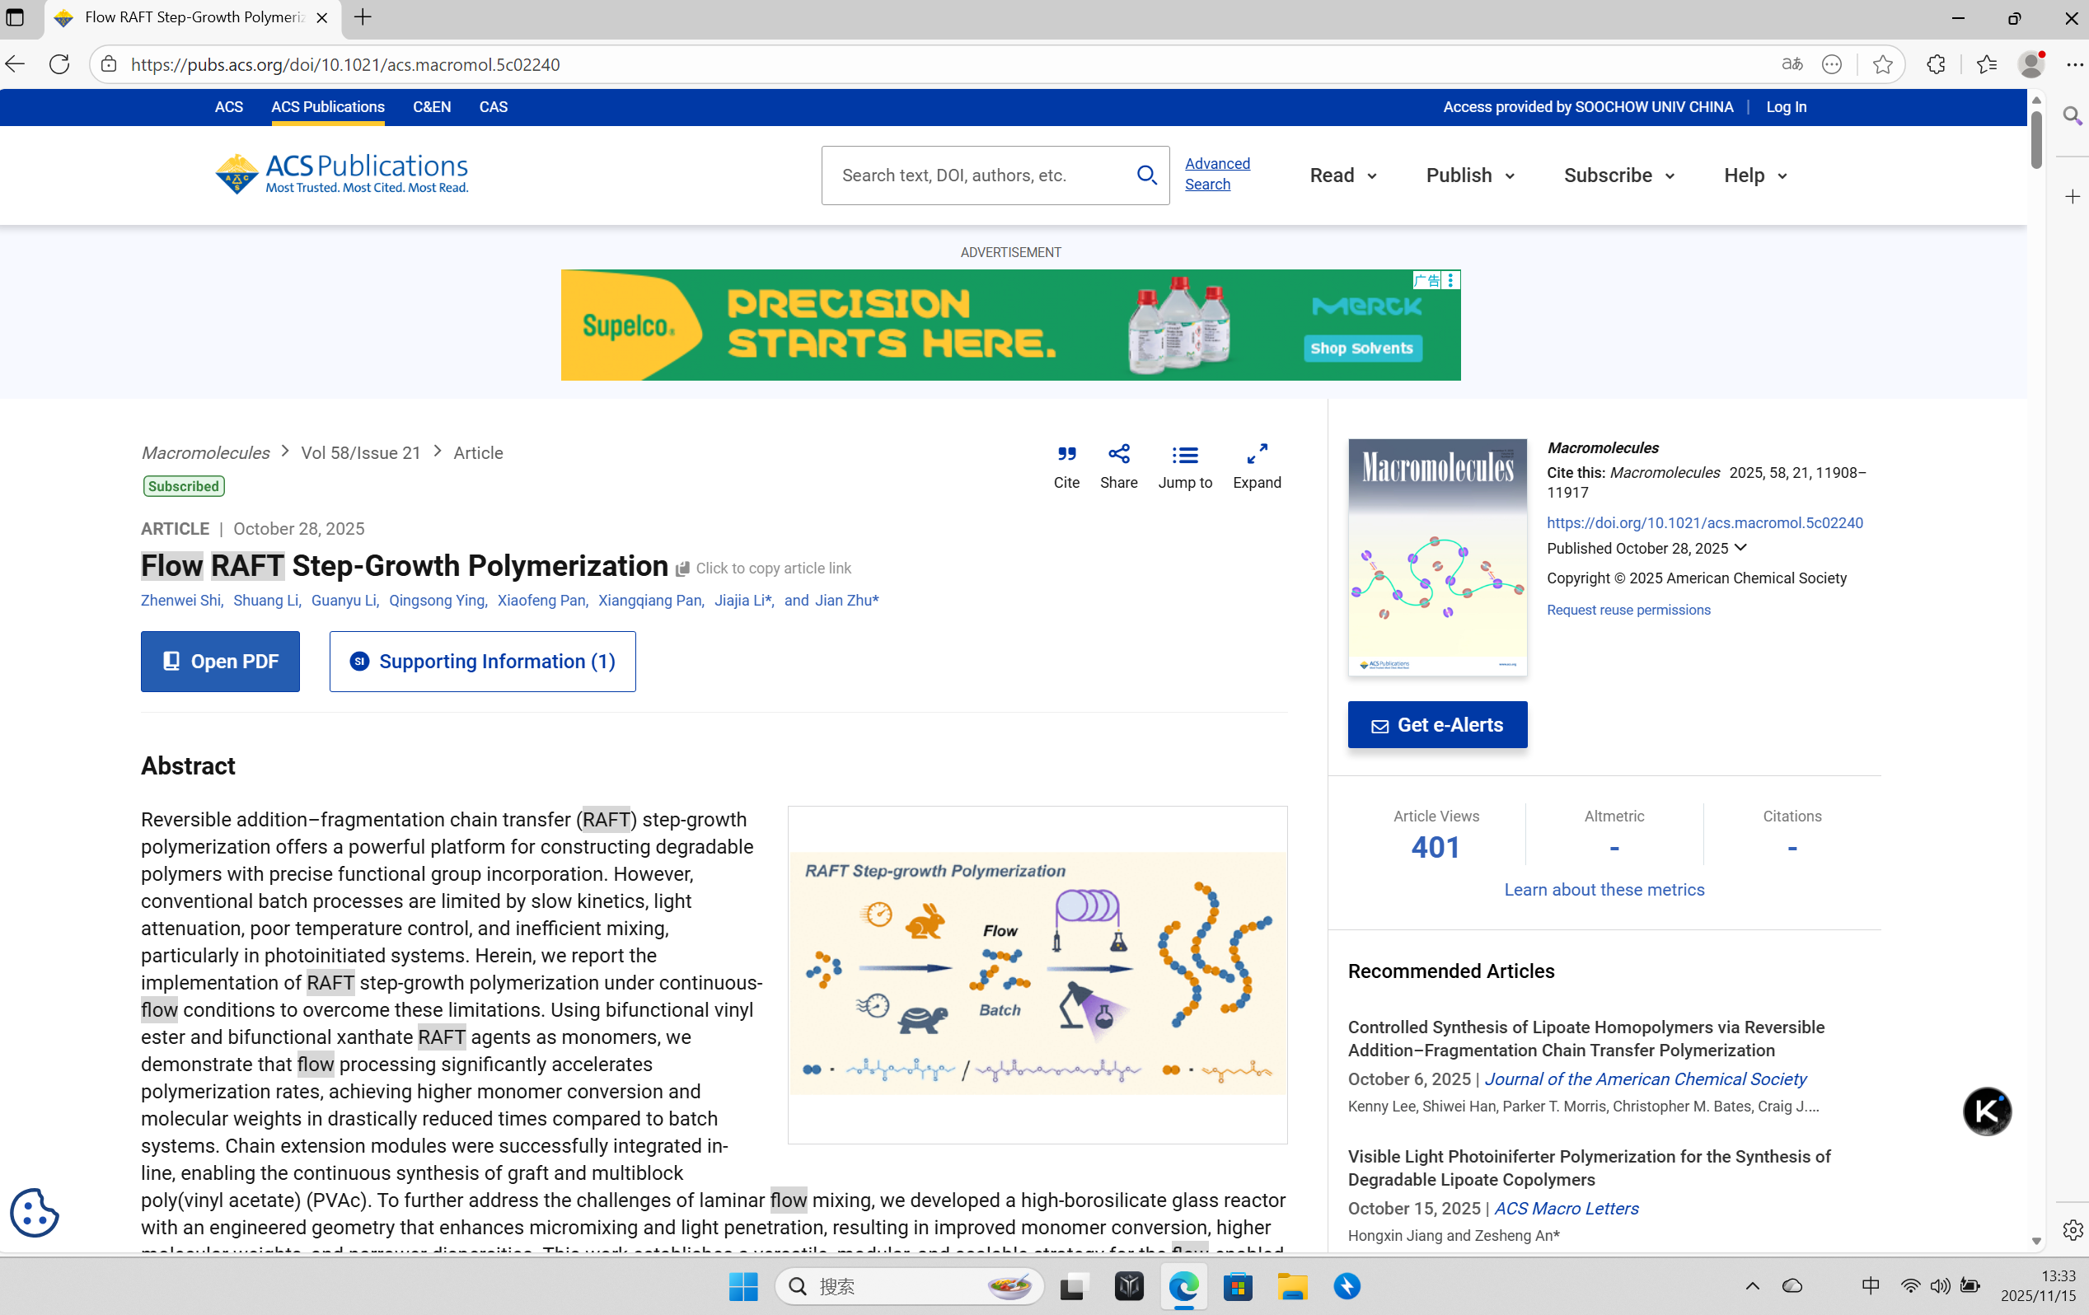Screen dimensions: 2089x1315
Task: Click the article search text field
Action: tap(976, 175)
